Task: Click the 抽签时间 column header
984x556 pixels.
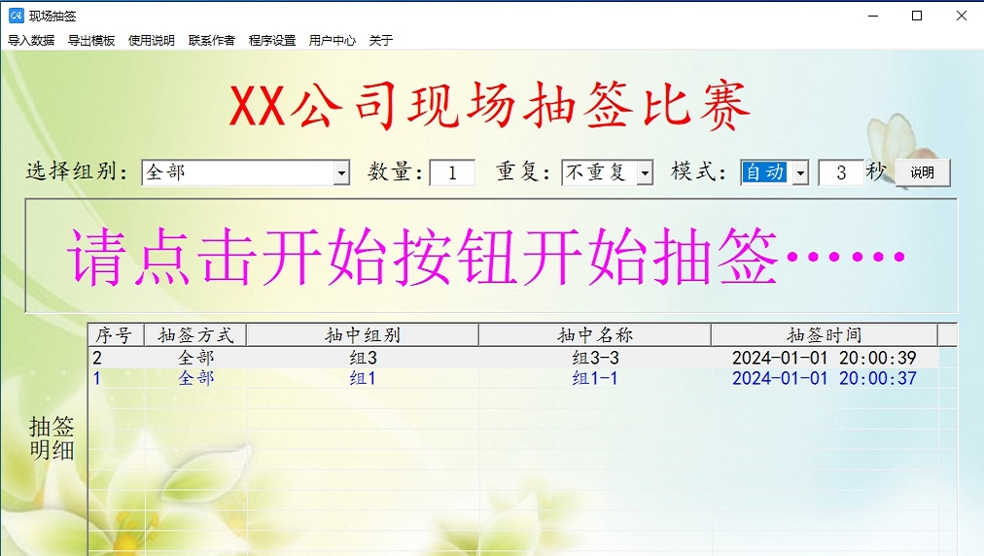Action: pyautogui.click(x=825, y=335)
